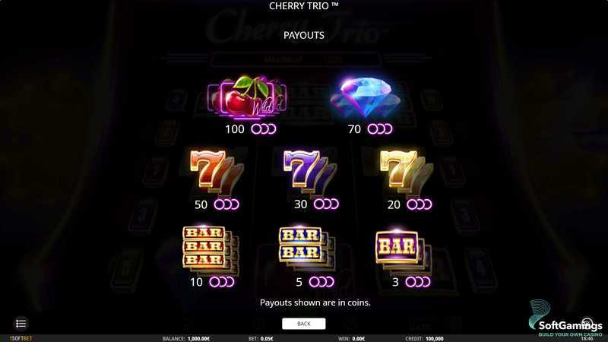Click the Bet amount in status bar
The width and height of the screenshot is (608, 342).
pyautogui.click(x=261, y=338)
